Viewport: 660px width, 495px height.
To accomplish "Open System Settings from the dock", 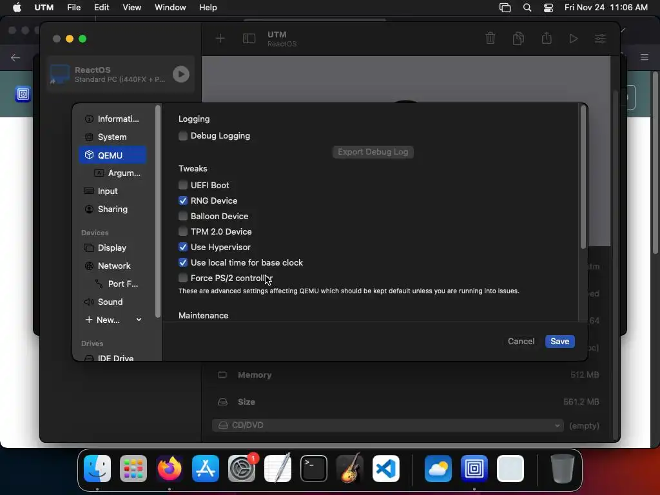I will pyautogui.click(x=242, y=469).
